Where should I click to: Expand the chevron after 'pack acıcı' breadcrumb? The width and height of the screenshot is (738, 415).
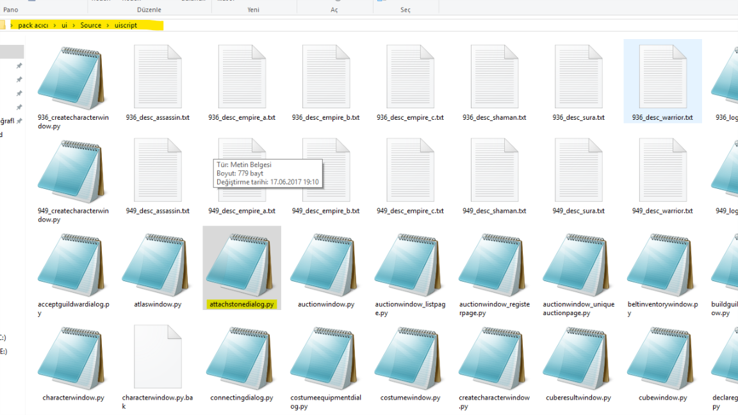[x=54, y=26]
